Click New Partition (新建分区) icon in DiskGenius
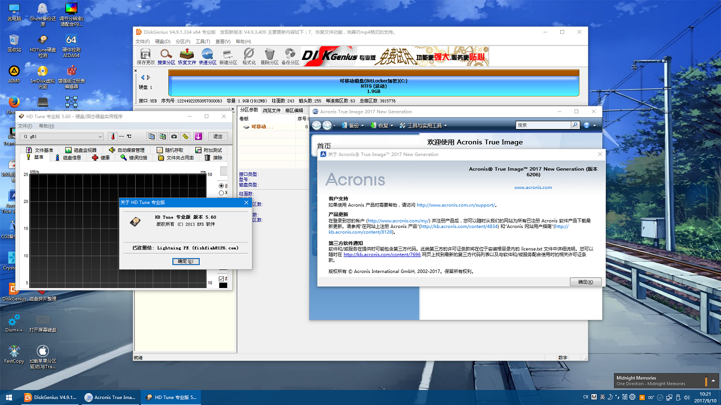This screenshot has width=721, height=405. [228, 56]
